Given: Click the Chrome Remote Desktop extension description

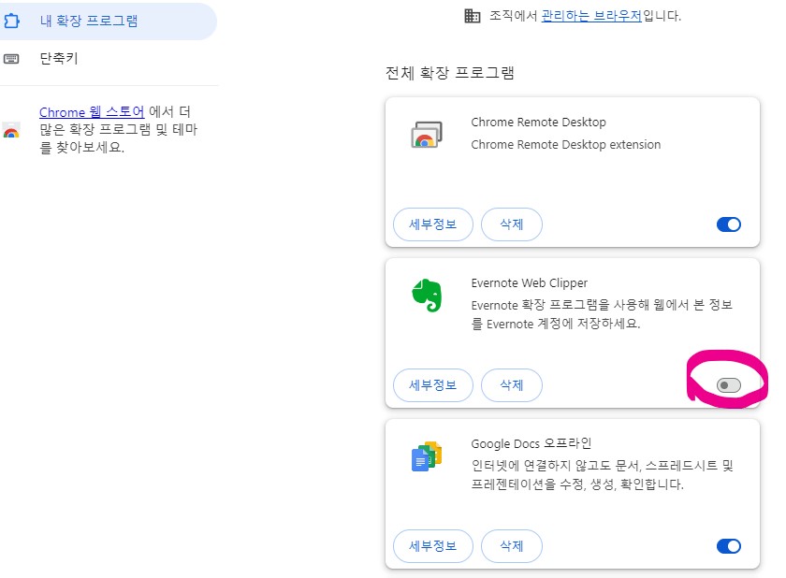Looking at the screenshot, I should (x=565, y=145).
